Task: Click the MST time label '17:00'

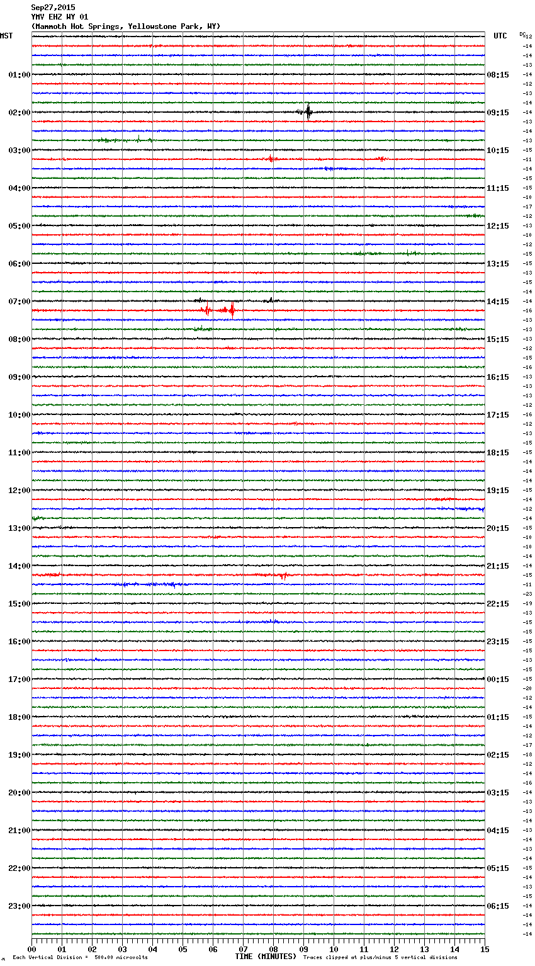Action: (19, 679)
